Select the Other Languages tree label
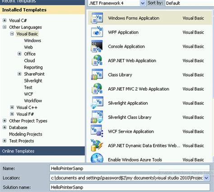 pyautogui.click(x=25, y=27)
